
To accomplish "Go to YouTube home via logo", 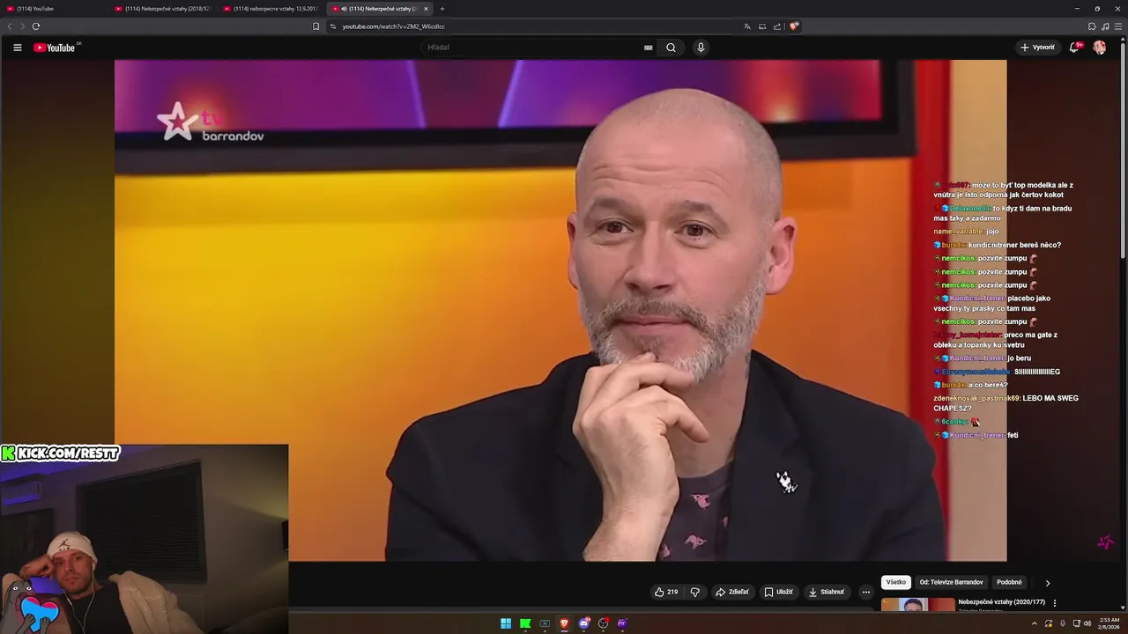I will point(55,48).
